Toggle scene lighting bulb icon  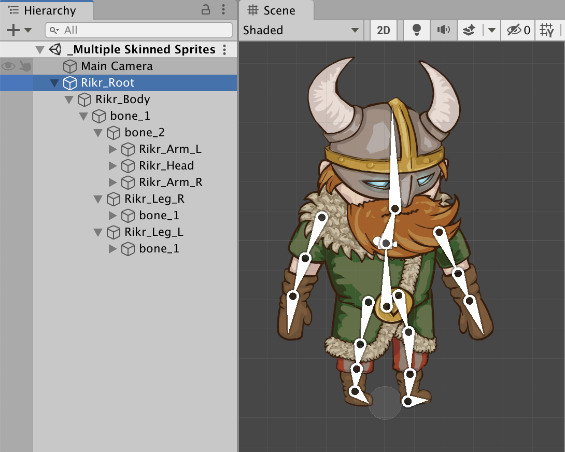coord(416,30)
